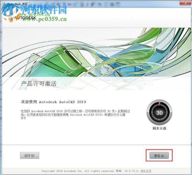Close the Autodesk license dialog
Viewport: 192px width, 175px height.
click(x=185, y=3)
